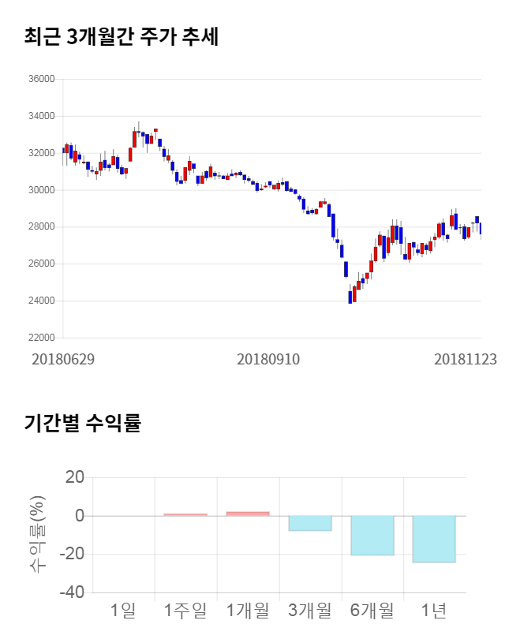Select the 1주일 period label
The width and height of the screenshot is (505, 639).
185,610
